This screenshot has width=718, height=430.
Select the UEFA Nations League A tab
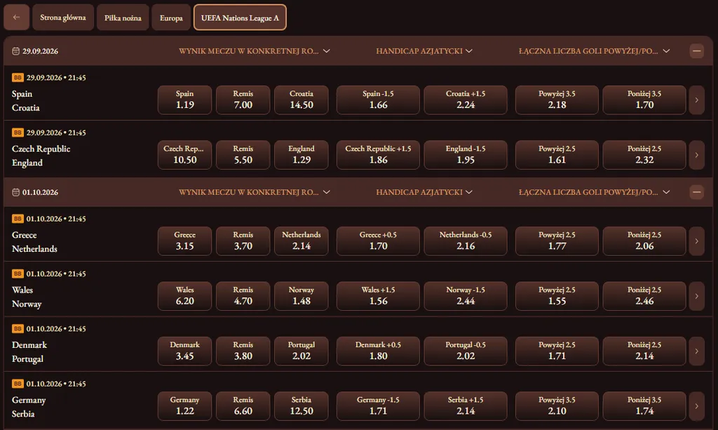[x=240, y=18]
